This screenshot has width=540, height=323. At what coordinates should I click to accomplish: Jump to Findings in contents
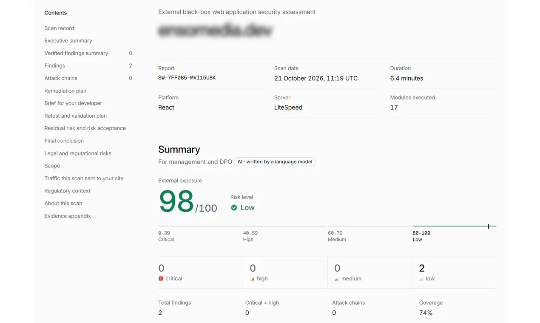[x=55, y=66]
